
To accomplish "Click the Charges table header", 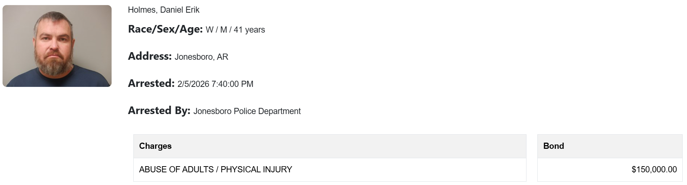I will click(x=155, y=146).
